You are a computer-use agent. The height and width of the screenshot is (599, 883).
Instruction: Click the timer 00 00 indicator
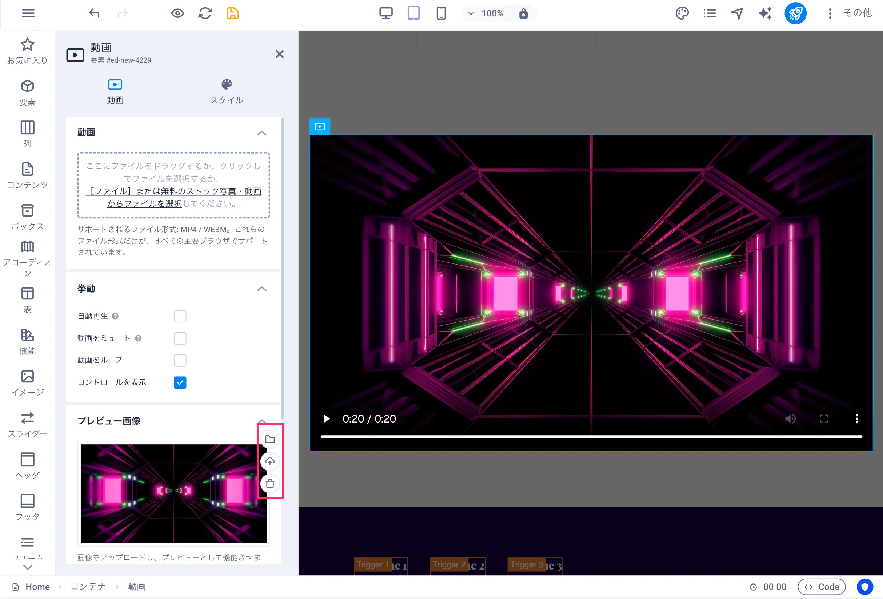[768, 587]
